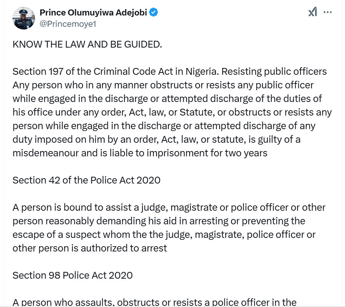The image size is (345, 307).
Task: Select the "Section 98 Police Act 2020" heading
Action: point(72,275)
